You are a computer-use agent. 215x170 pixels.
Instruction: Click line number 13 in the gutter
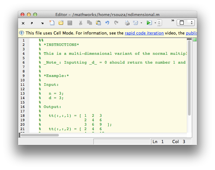click(23, 93)
